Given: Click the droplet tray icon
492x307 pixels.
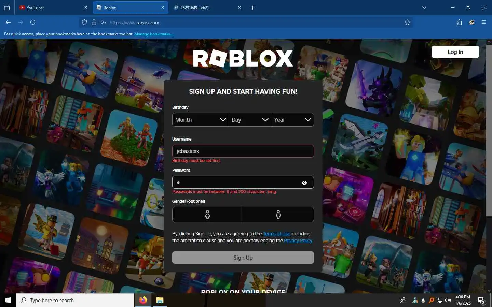Looking at the screenshot, I should [x=423, y=300].
